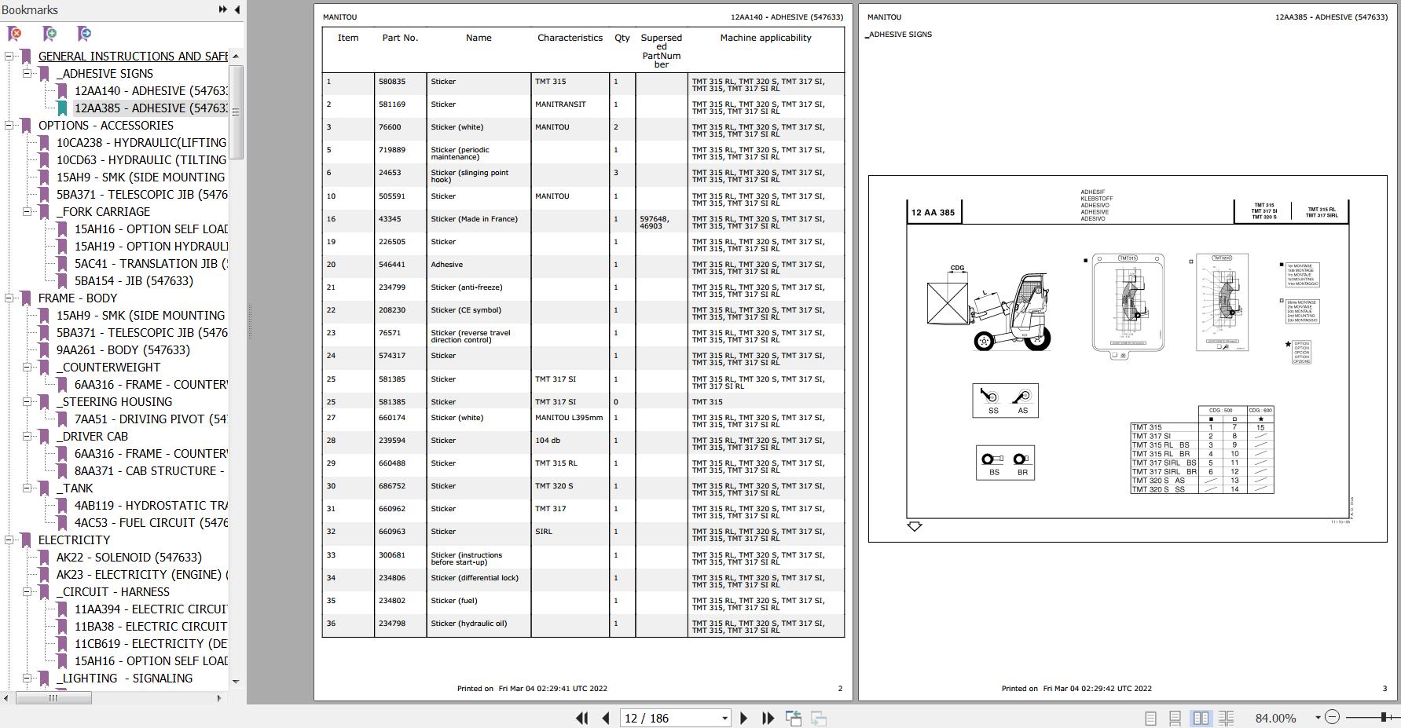Image resolution: width=1401 pixels, height=728 pixels.
Task: Jump to the last page
Action: coord(768,718)
